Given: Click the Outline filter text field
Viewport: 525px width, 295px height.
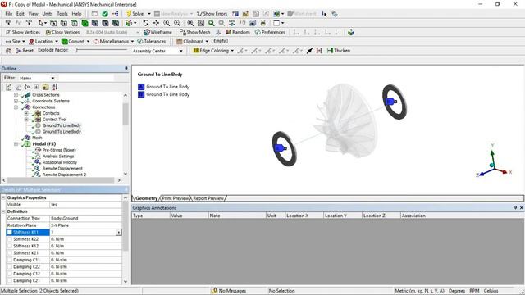Looking at the screenshot, I should point(85,78).
